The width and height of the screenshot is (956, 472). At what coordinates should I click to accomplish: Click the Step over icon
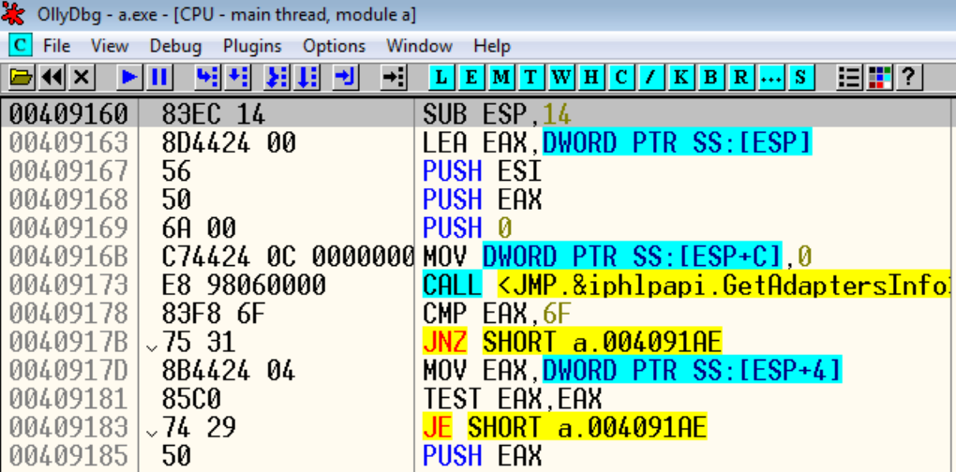coord(237,77)
